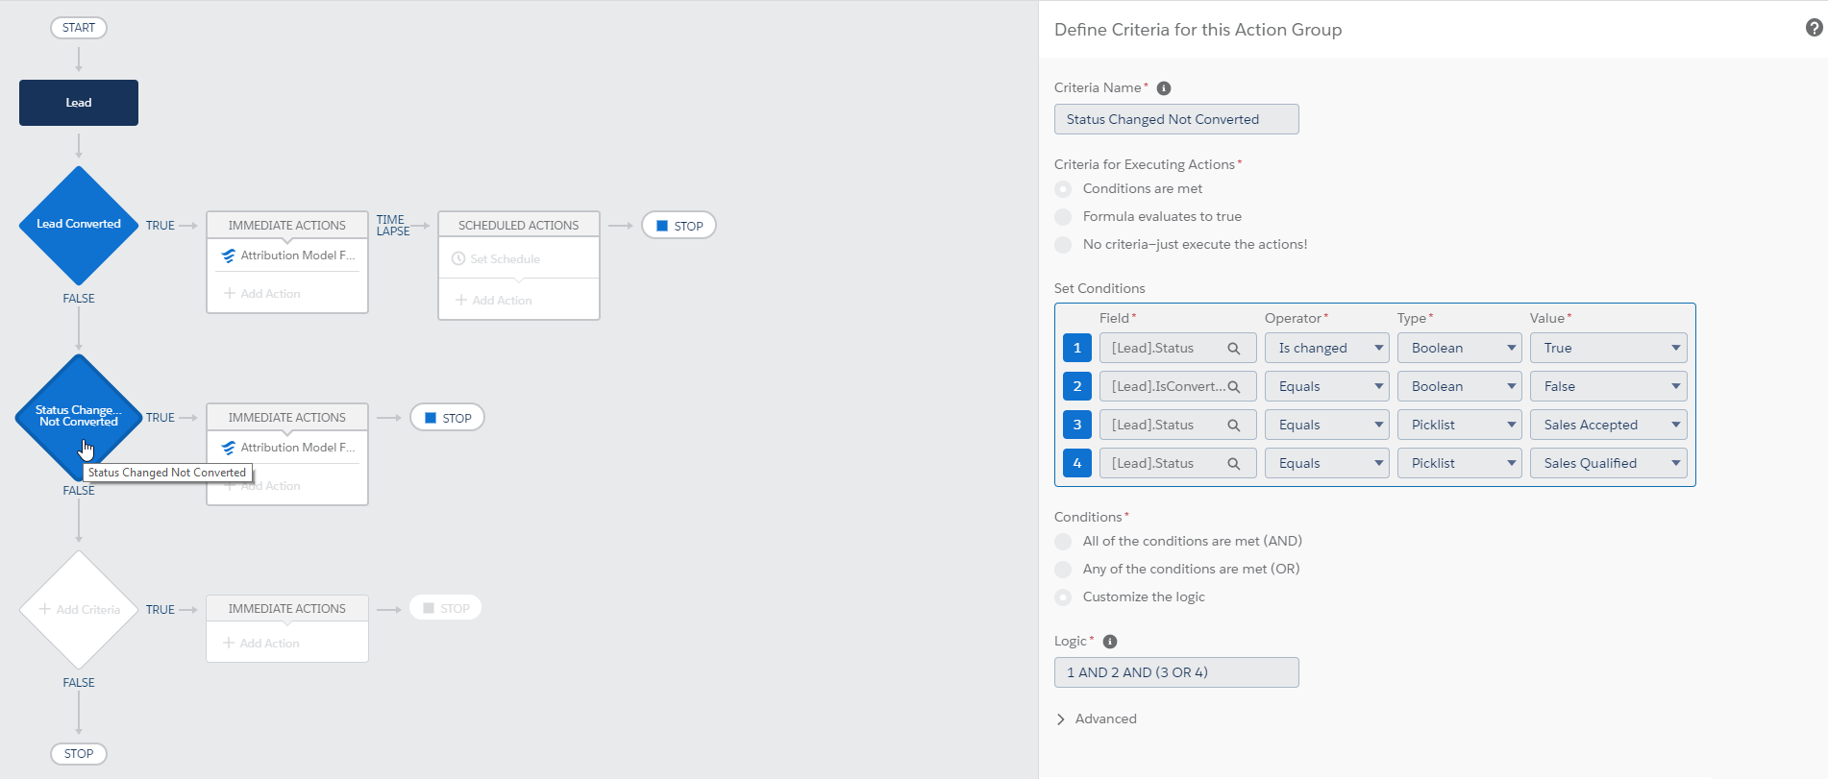This screenshot has height=779, width=1828.
Task: Open the Lead Converted Attribution Model flow action
Action: tap(288, 256)
